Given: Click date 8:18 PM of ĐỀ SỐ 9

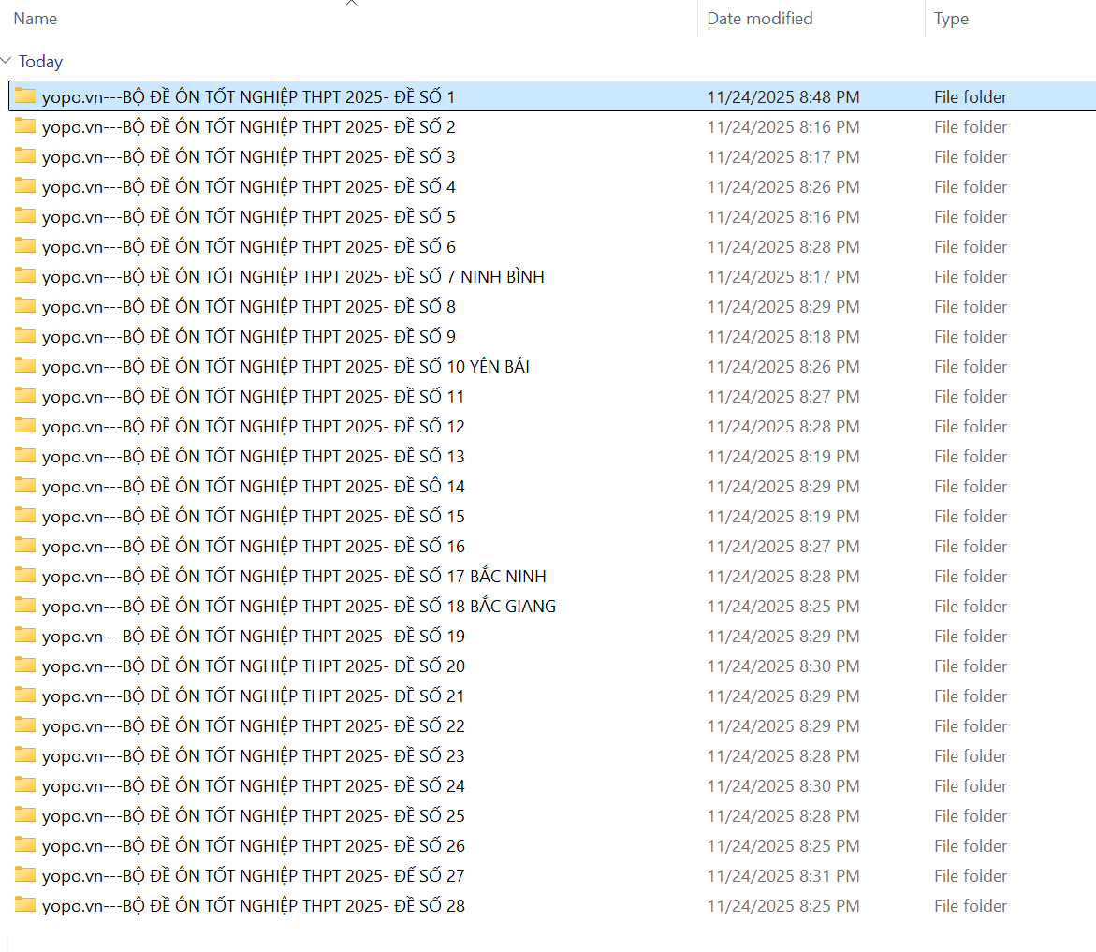Looking at the screenshot, I should [x=782, y=337].
